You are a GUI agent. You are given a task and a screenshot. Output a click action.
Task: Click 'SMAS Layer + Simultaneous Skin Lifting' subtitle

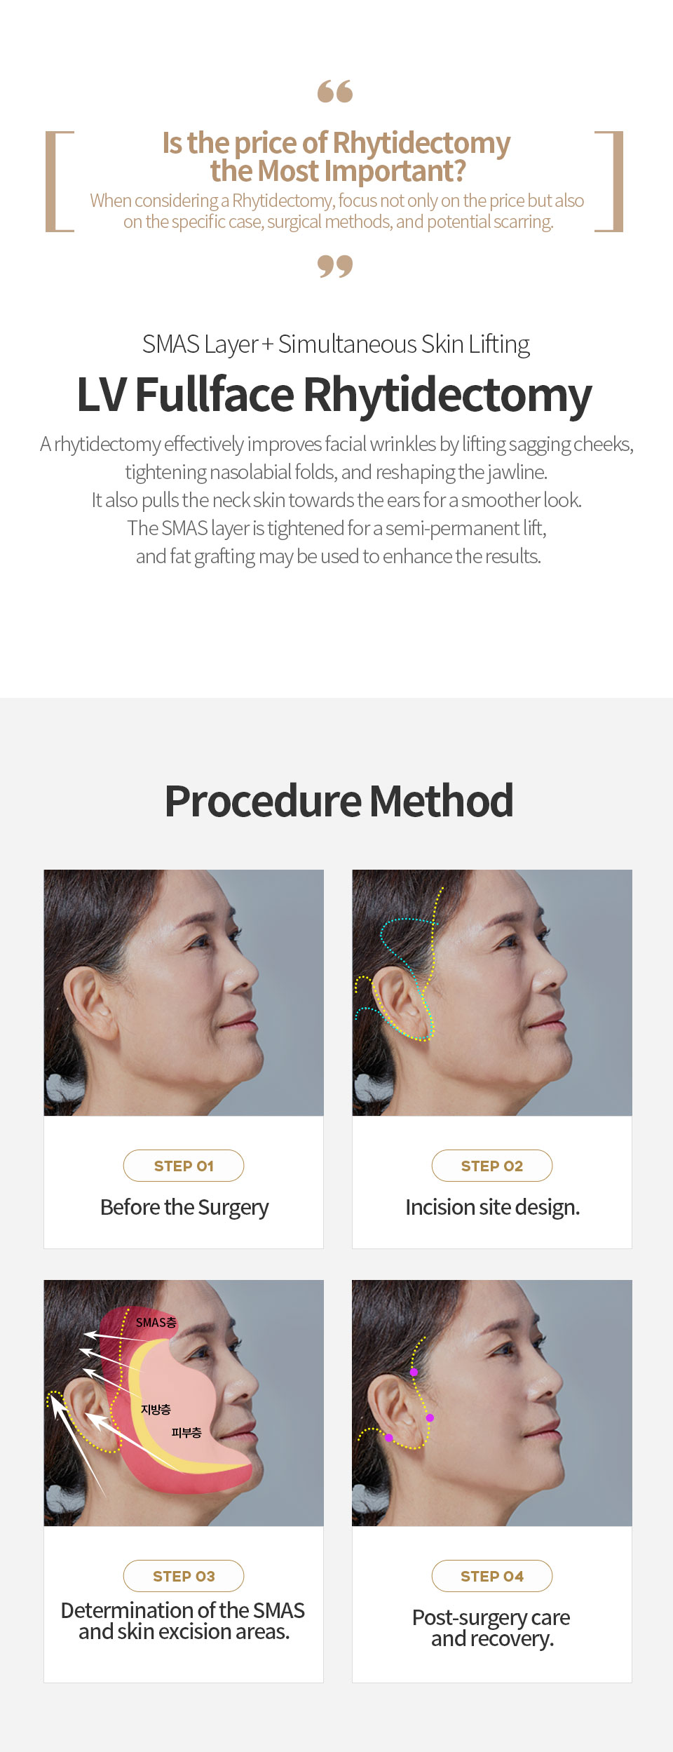[x=336, y=344]
